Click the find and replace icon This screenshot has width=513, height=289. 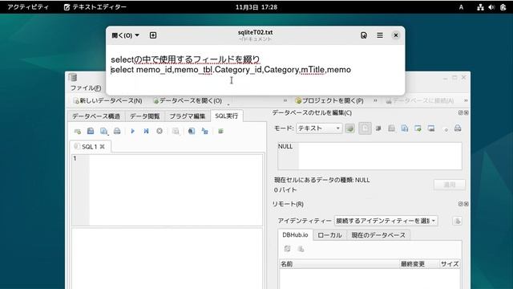click(205, 132)
